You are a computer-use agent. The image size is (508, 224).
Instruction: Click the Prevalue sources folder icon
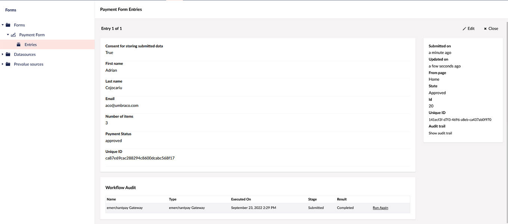coord(8,64)
